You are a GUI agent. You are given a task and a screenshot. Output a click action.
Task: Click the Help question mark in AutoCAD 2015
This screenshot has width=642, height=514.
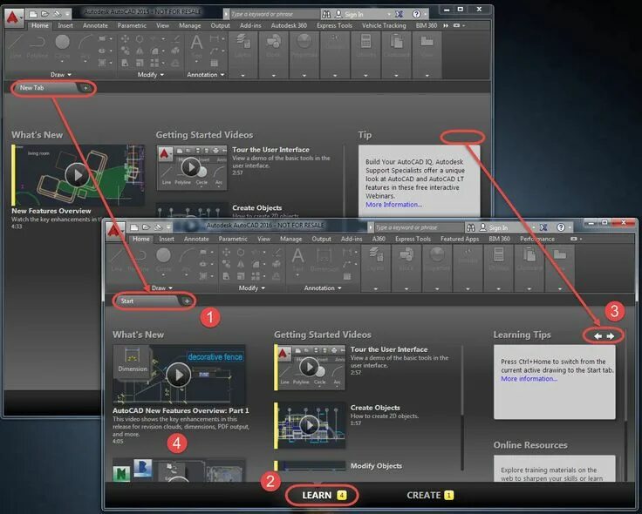tap(416, 14)
